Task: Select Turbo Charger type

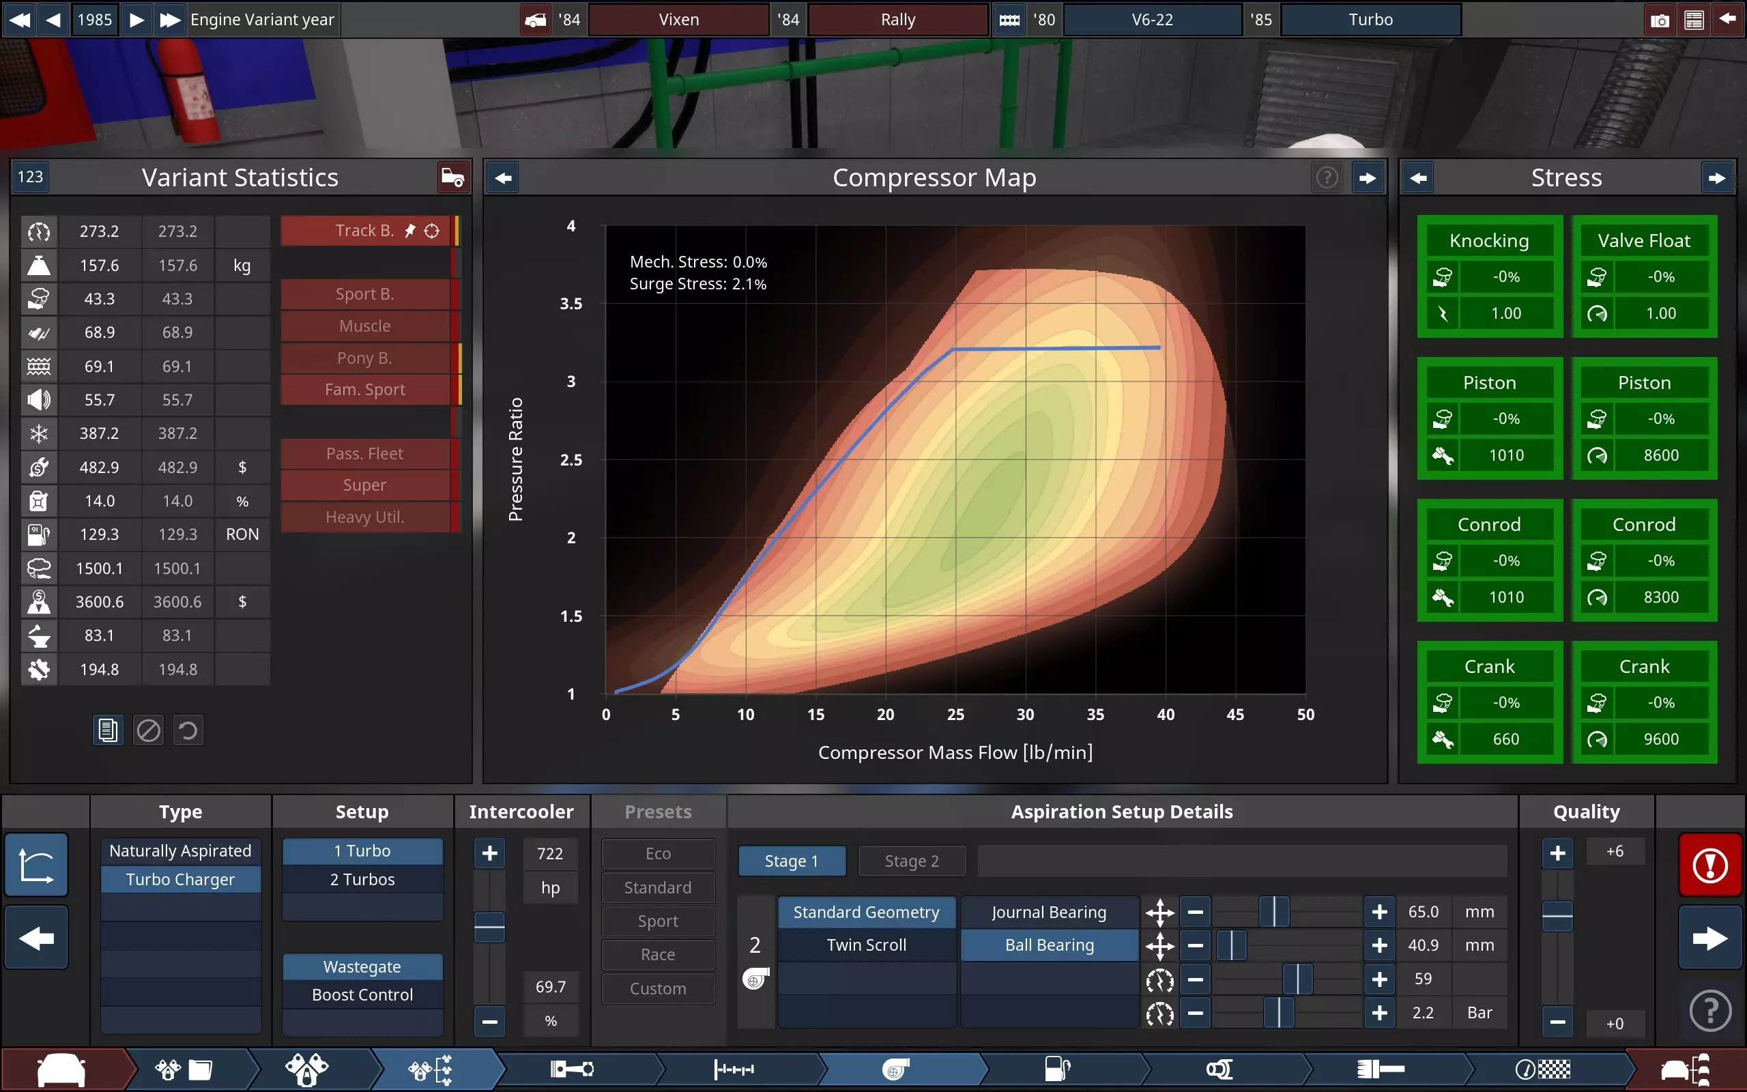Action: 180,880
